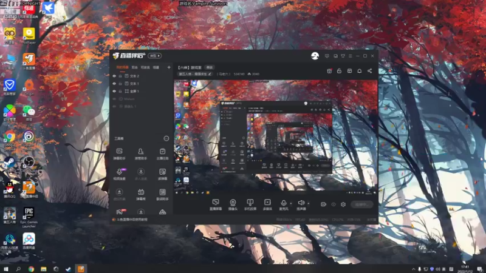
Task: Open PotPlayer desktop shortcut
Action: [29, 36]
